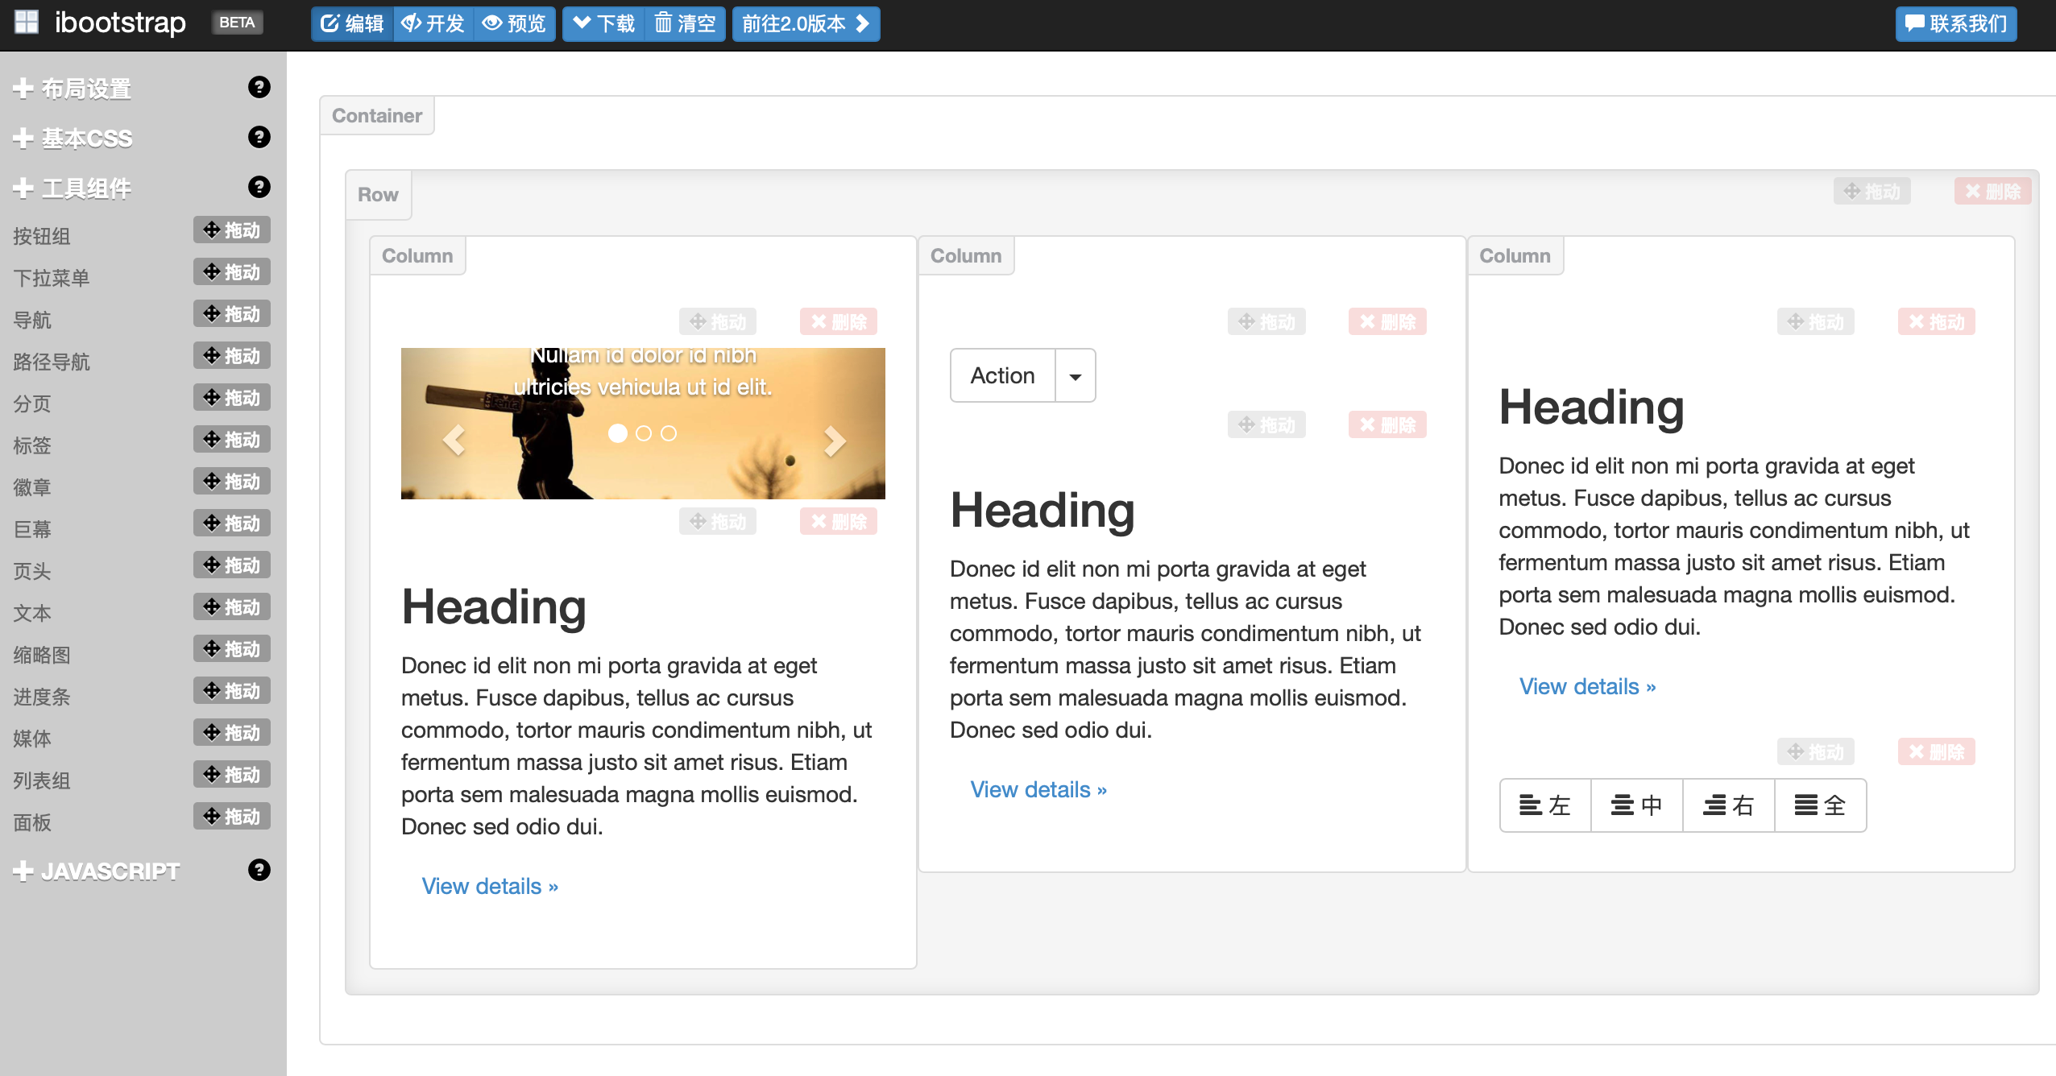Select the third carousel indicator dot
This screenshot has height=1076, width=2056.
(669, 433)
